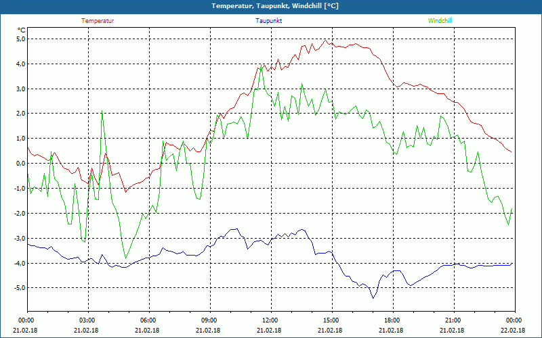The image size is (542, 338).
Task: Click the '3,0' y-axis value
Action: [21, 89]
